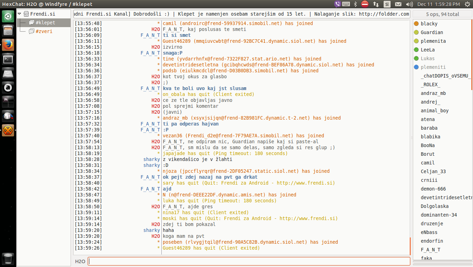Click the server icon beside Frendi.si

[x=26, y=14]
